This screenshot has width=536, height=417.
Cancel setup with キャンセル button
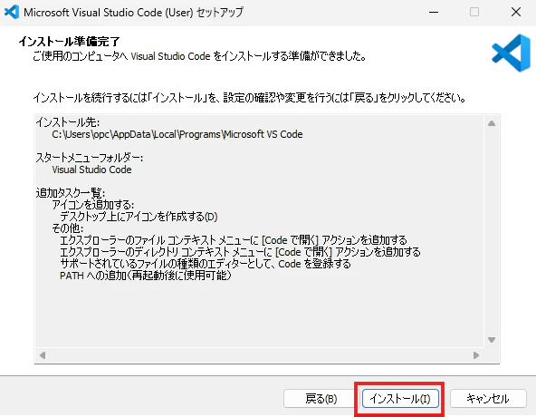(488, 399)
